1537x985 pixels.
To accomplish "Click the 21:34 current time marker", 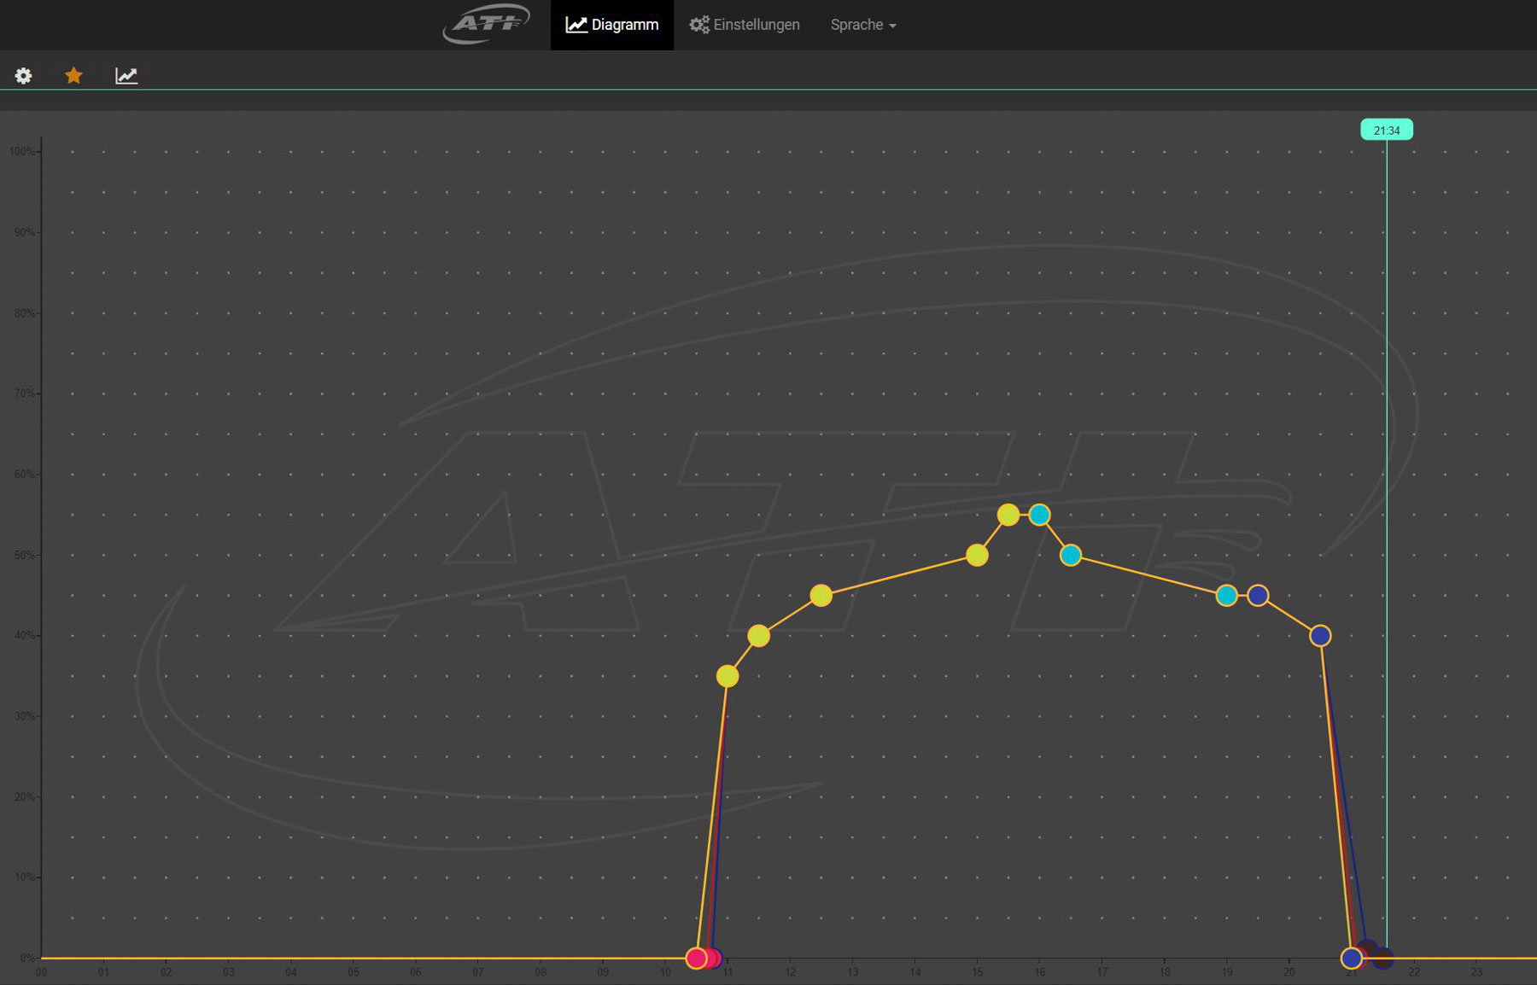I will 1386,130.
